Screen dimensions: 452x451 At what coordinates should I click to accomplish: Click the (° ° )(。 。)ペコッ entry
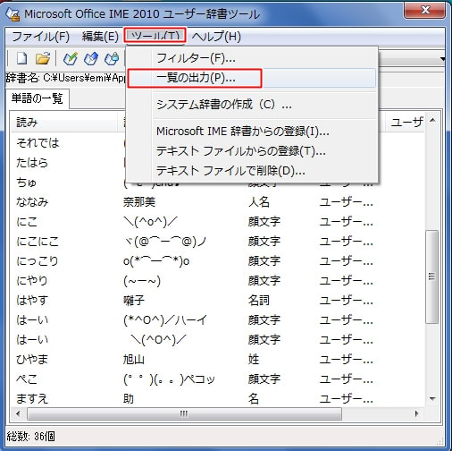click(169, 379)
